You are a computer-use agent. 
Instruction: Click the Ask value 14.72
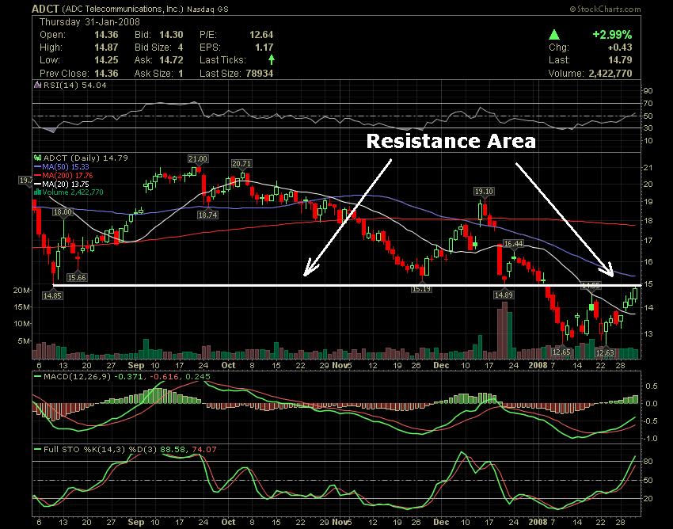(x=171, y=60)
